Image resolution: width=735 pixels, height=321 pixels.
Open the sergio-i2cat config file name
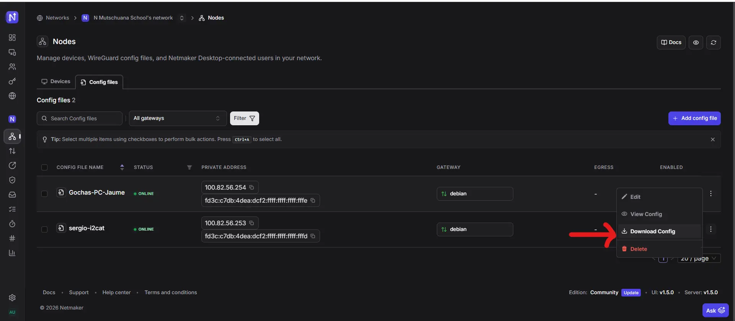[x=87, y=228]
